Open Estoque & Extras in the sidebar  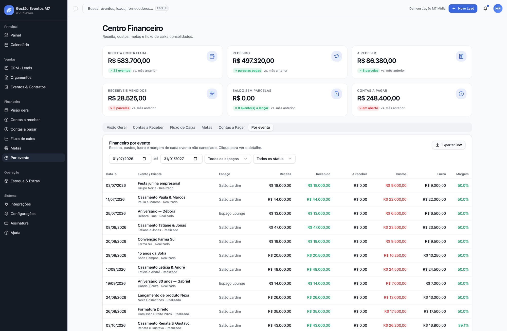pos(34,181)
